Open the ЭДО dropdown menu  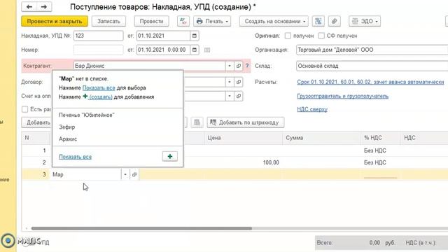click(365, 21)
